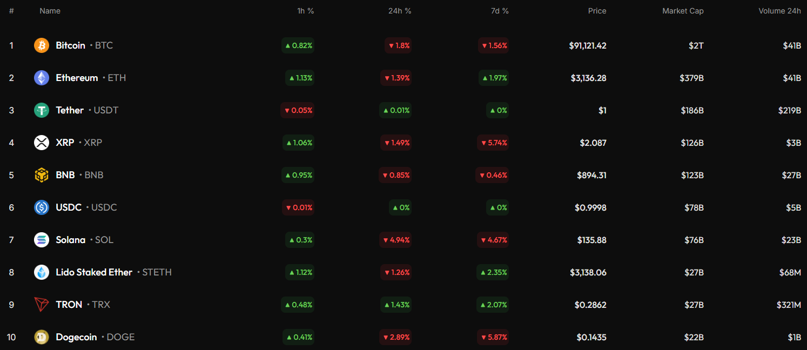This screenshot has width=807, height=350.
Task: Sort by the 7d % header
Action: pos(498,11)
